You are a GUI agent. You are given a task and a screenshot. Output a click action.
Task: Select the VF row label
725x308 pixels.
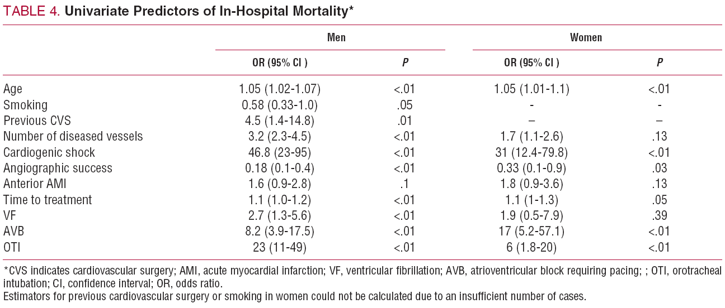click(10, 215)
